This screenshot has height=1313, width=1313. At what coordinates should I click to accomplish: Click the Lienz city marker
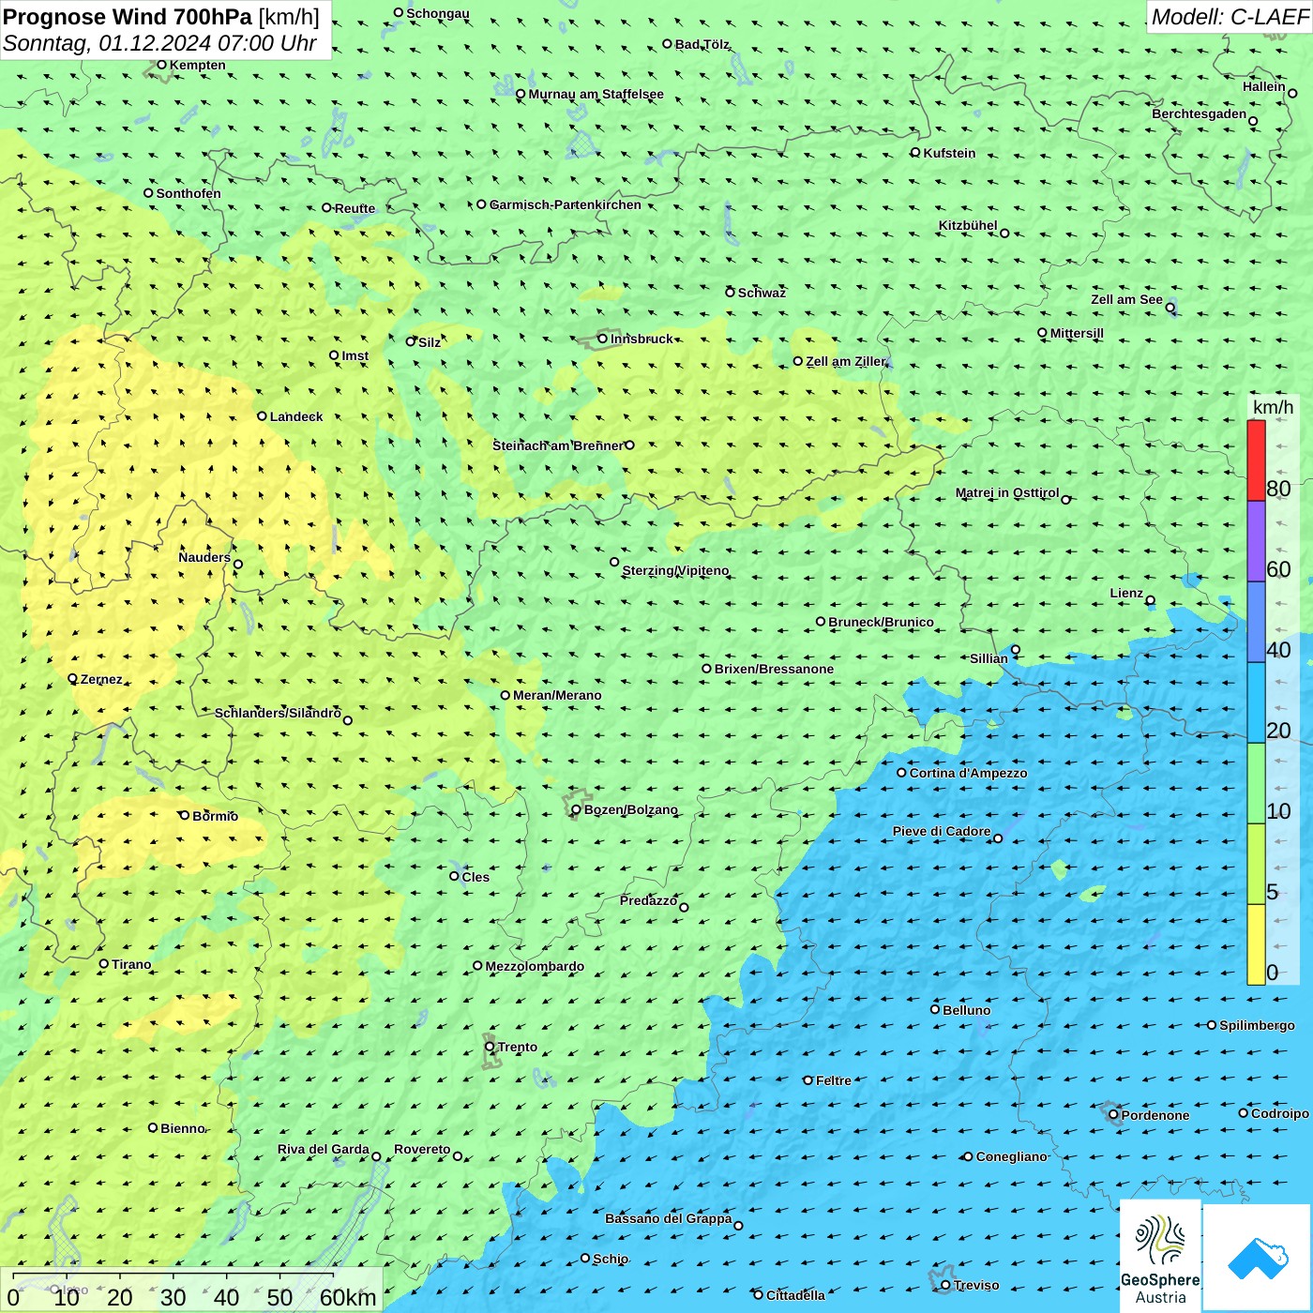(x=1151, y=600)
